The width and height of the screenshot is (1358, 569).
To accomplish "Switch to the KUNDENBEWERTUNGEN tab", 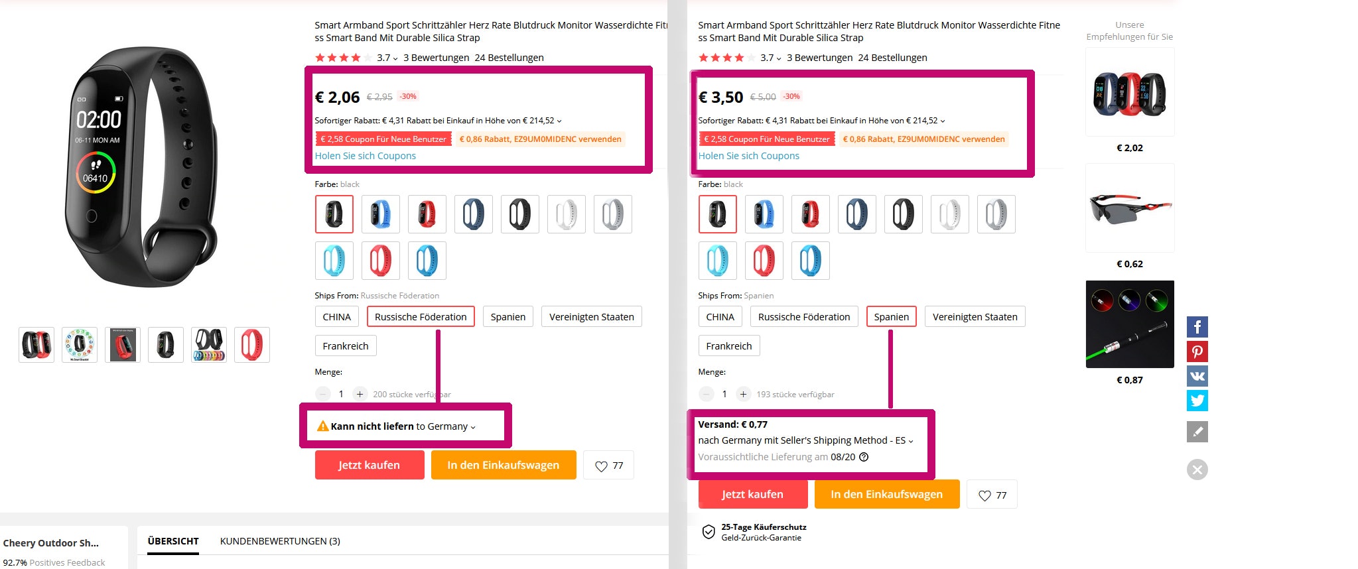I will (280, 540).
